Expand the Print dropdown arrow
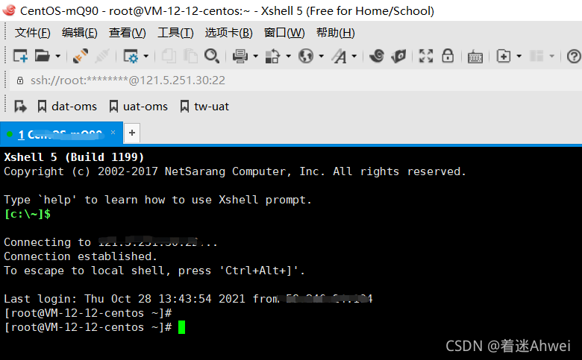 coord(255,57)
